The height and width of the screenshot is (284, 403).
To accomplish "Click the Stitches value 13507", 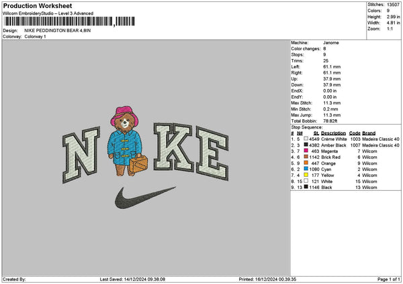I will click(393, 5).
